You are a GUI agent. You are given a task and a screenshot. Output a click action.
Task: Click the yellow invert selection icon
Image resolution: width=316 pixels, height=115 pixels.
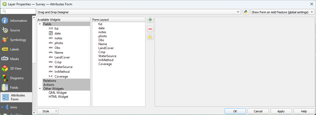[150, 37]
